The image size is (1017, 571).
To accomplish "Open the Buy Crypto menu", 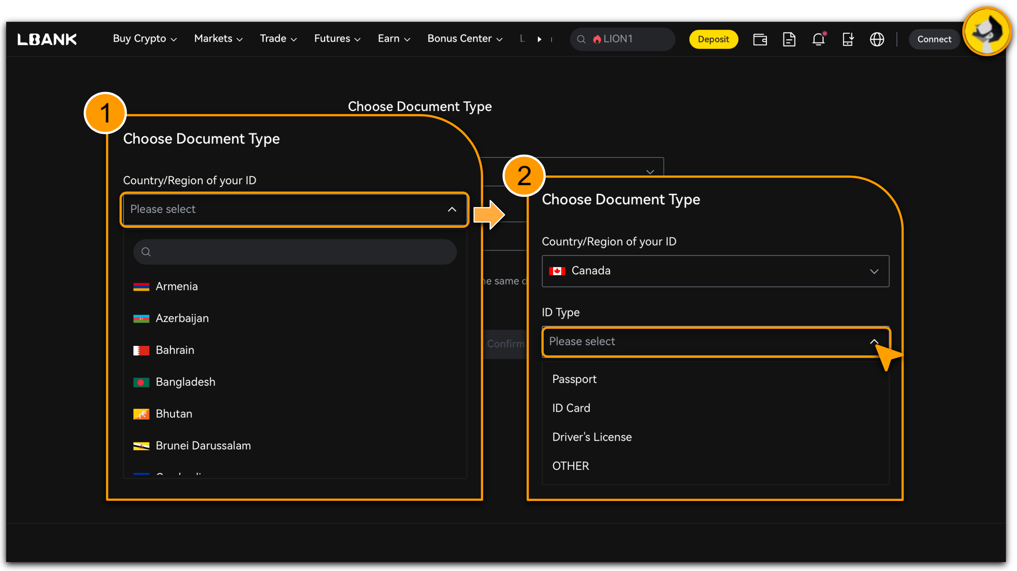I will click(144, 39).
